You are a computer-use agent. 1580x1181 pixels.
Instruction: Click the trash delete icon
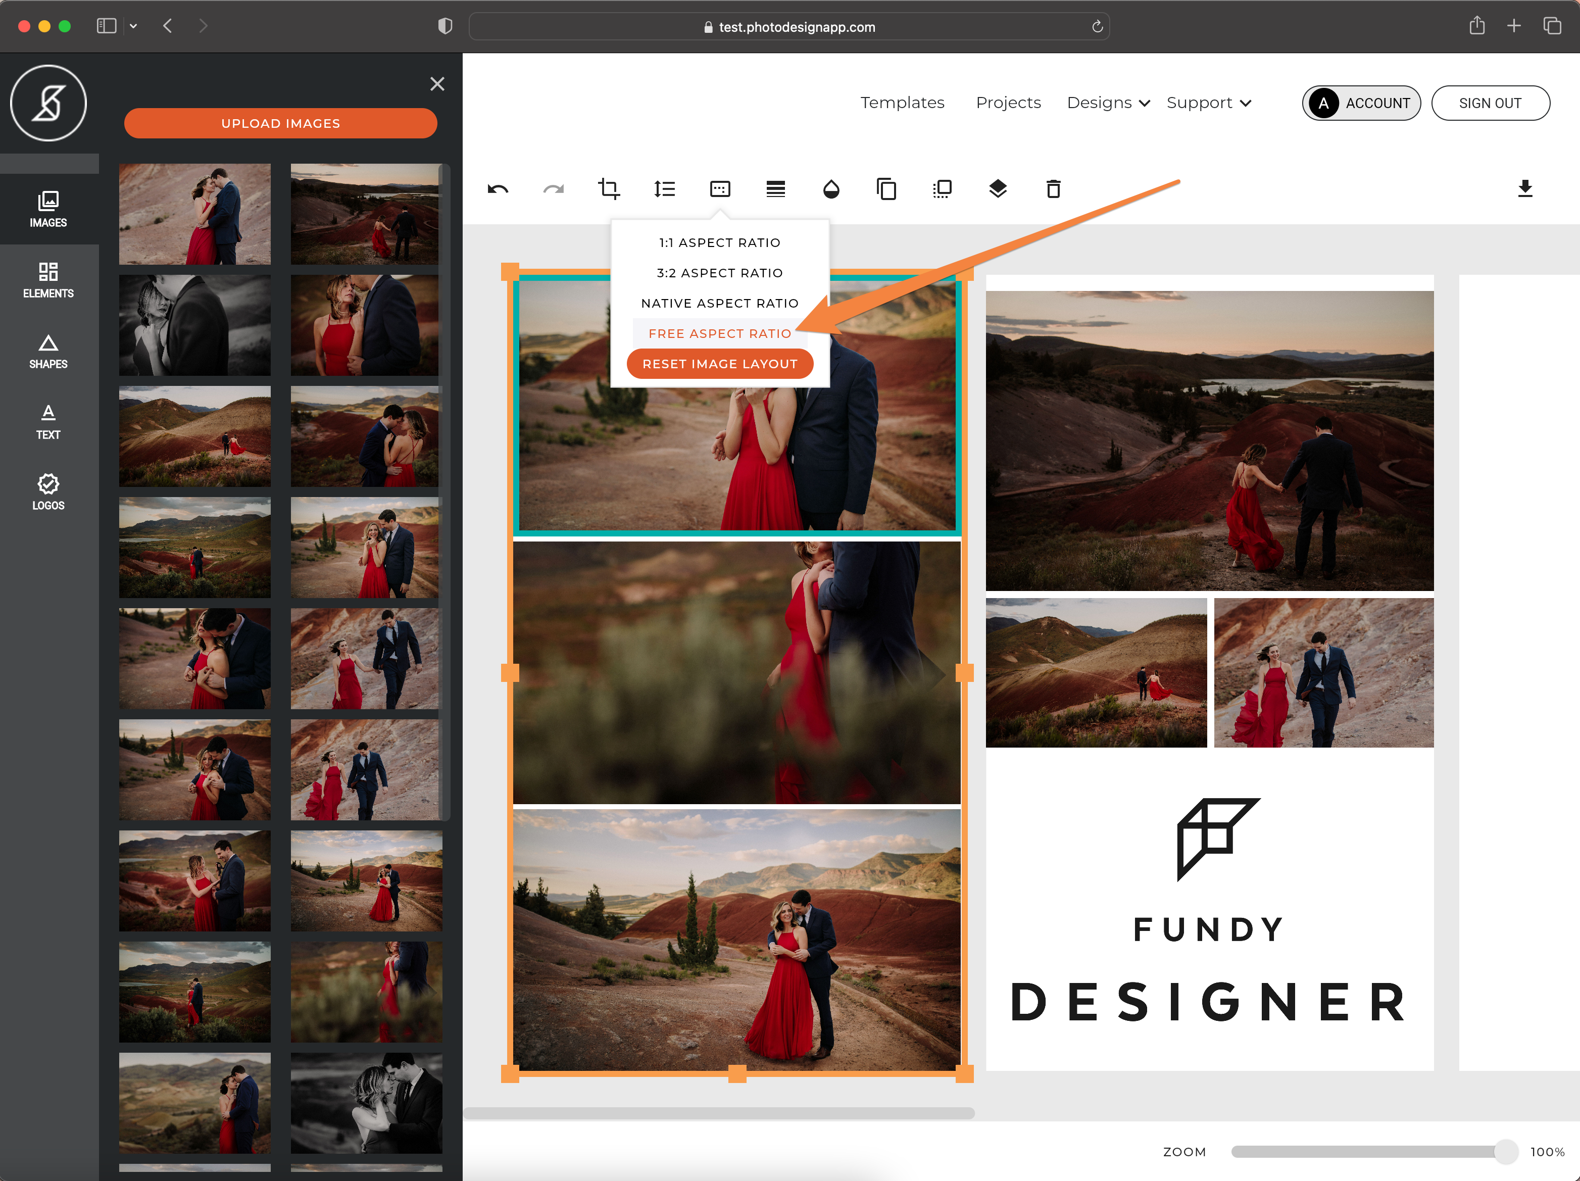tap(1054, 188)
